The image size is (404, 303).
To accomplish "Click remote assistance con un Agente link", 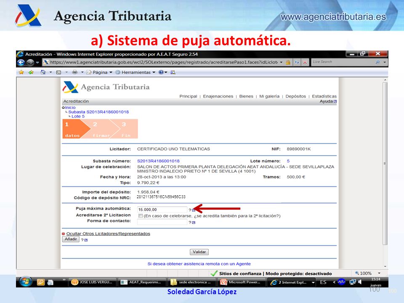I will coord(199,263).
